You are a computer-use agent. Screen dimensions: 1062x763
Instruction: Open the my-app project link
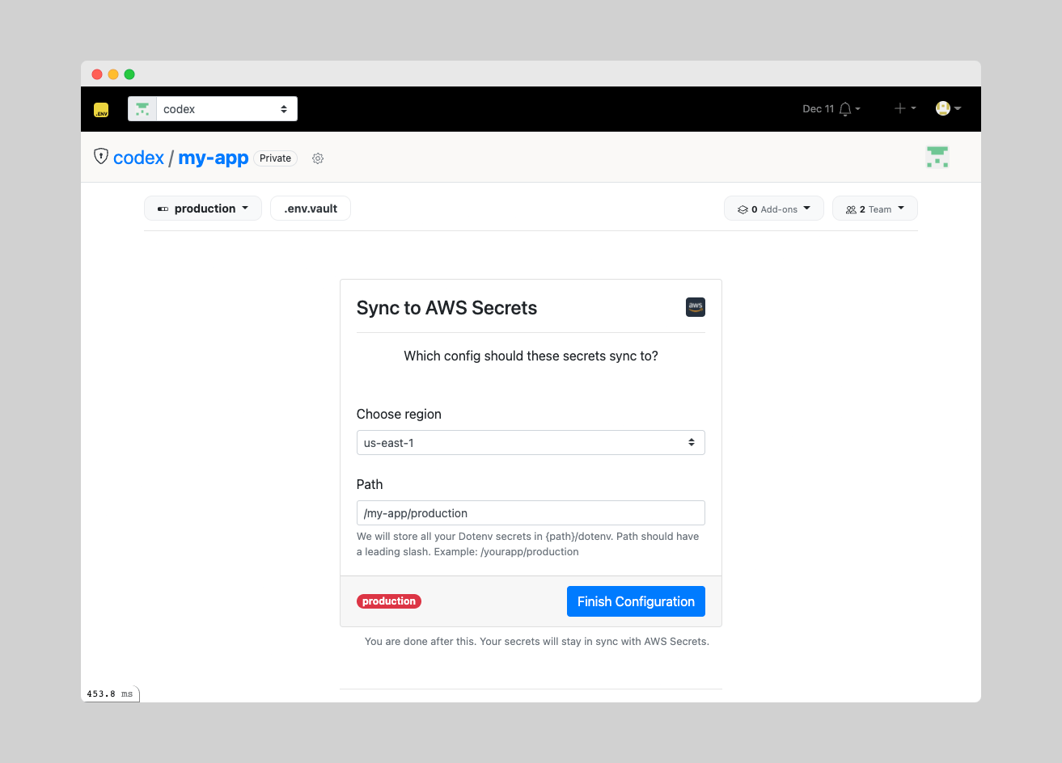pyautogui.click(x=214, y=158)
